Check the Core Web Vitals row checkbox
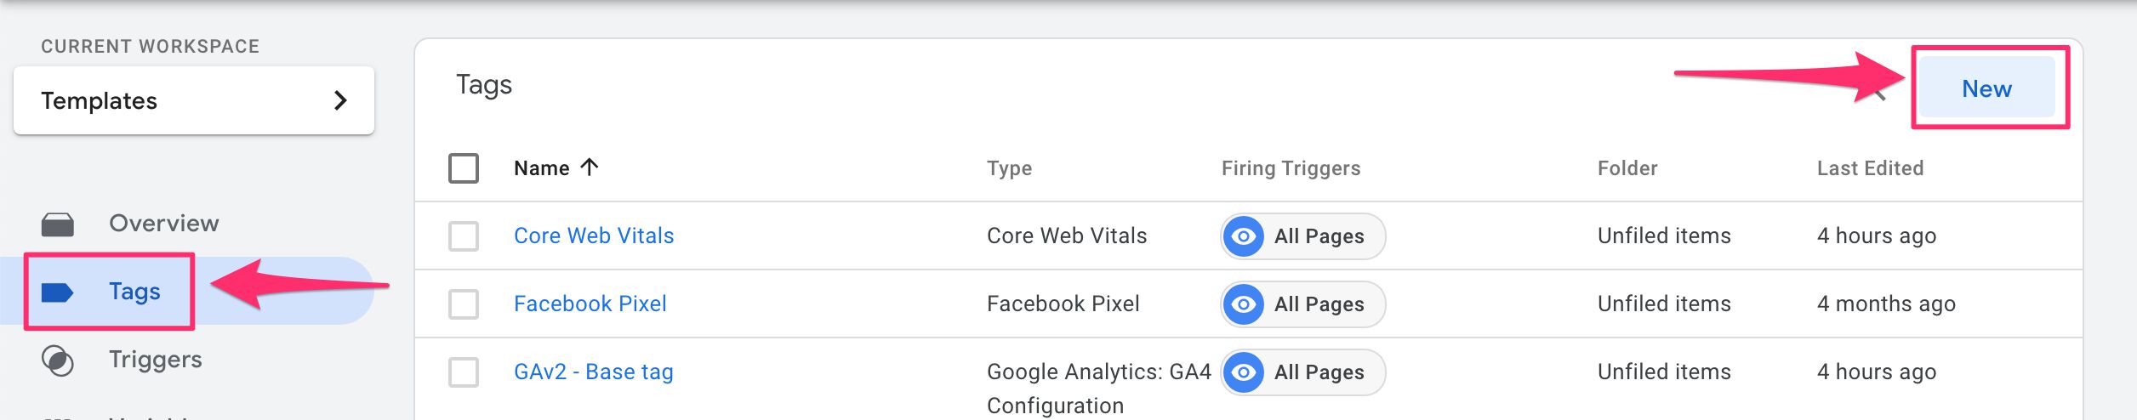2137x420 pixels. (464, 236)
